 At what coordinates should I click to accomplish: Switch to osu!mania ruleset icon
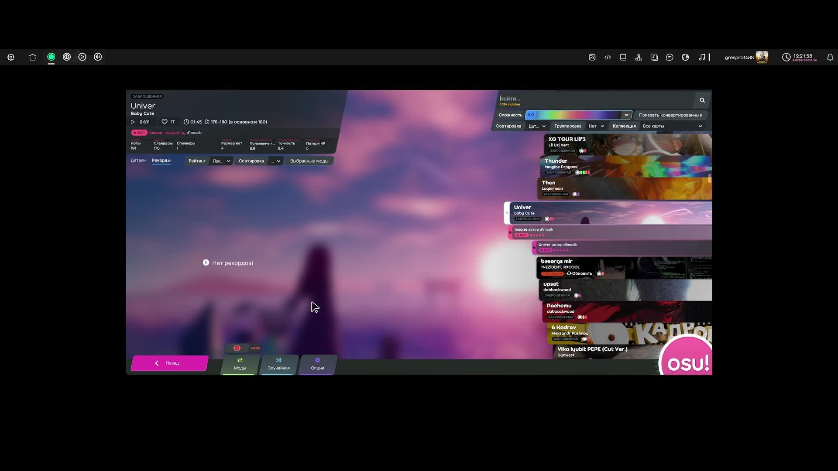98,57
